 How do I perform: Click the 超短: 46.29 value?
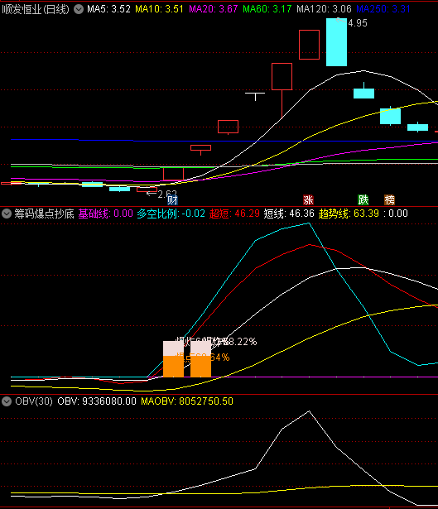[x=234, y=214]
